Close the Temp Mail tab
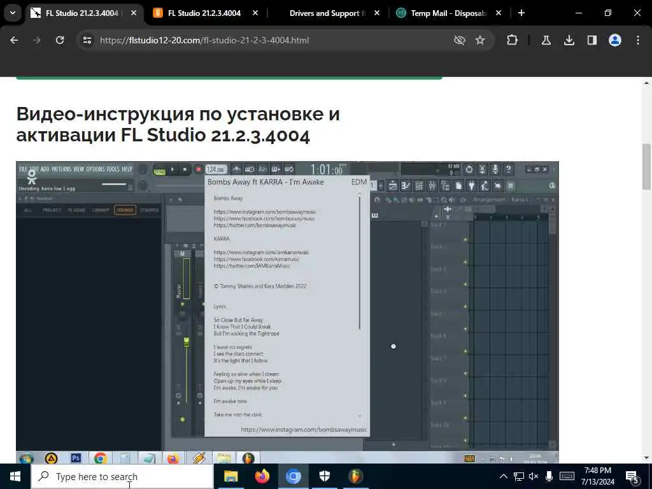 499,13
